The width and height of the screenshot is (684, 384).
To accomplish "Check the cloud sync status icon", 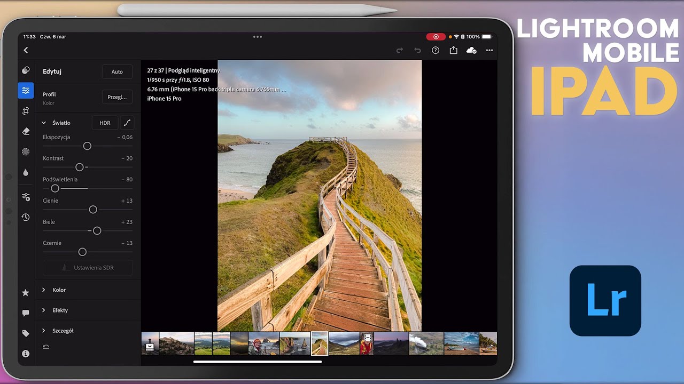I will pos(471,50).
